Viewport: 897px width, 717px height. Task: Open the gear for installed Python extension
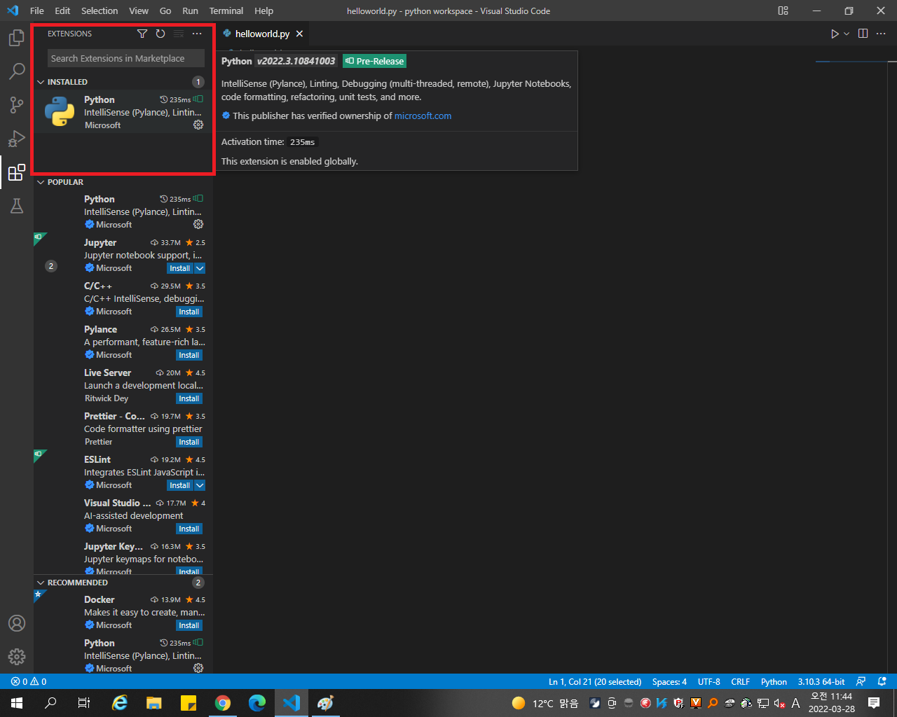[198, 125]
